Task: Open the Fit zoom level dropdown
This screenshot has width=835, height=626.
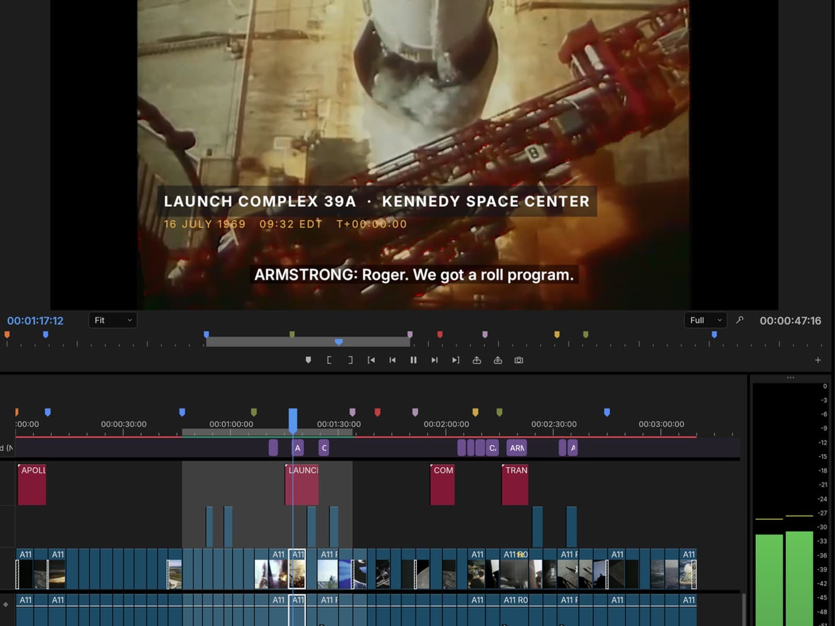Action: pos(113,320)
